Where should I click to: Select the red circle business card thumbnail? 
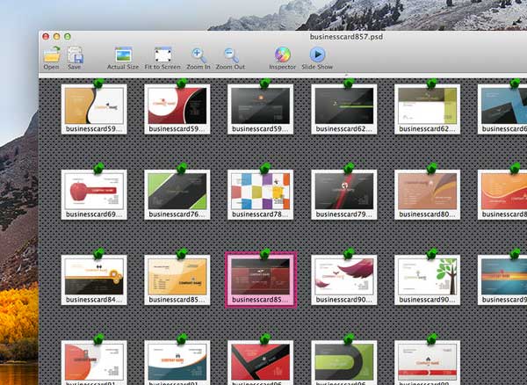tap(177, 109)
